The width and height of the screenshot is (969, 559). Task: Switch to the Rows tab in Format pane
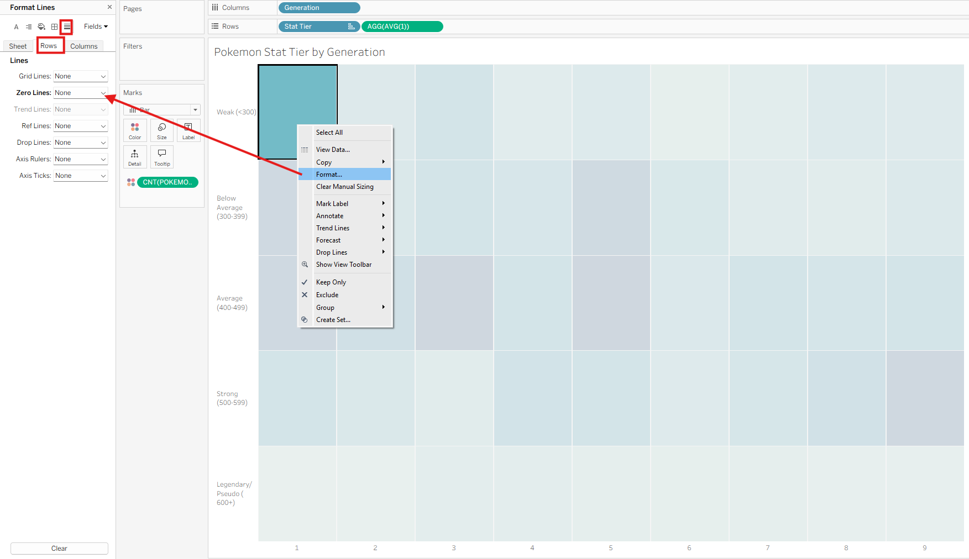point(50,45)
